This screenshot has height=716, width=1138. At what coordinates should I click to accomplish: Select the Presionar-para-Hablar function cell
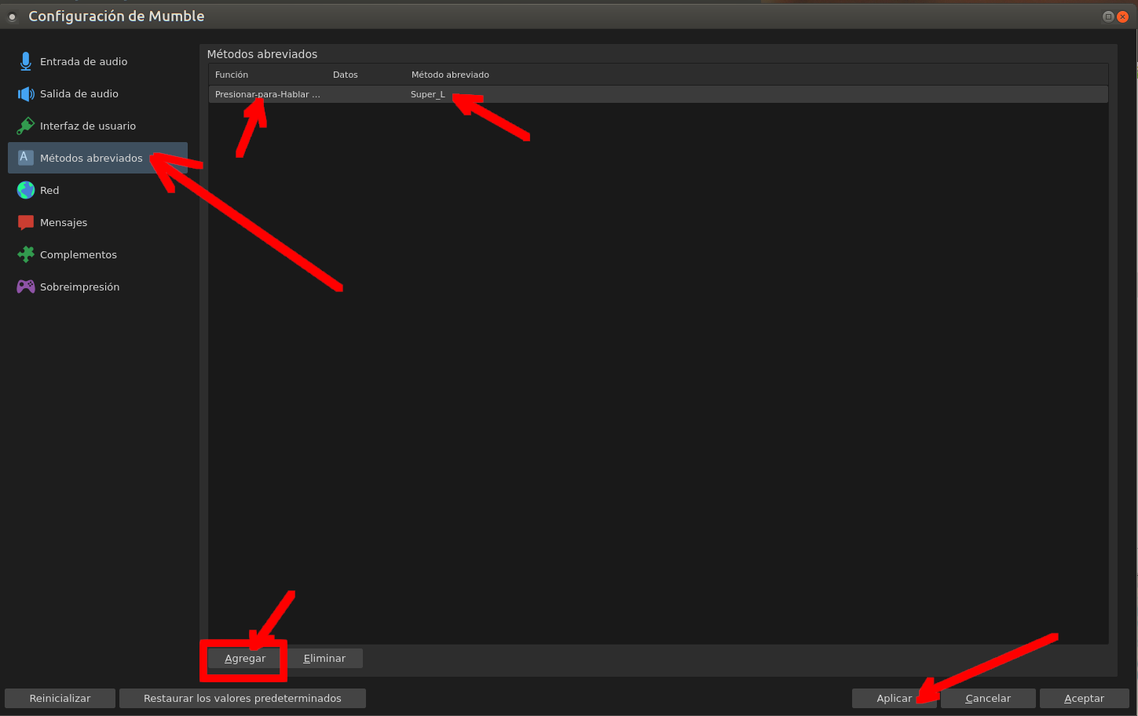click(267, 94)
